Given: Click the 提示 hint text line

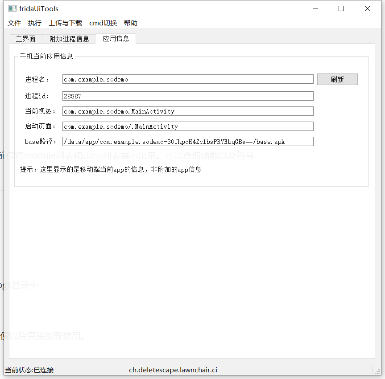Looking at the screenshot, I should coord(111,169).
